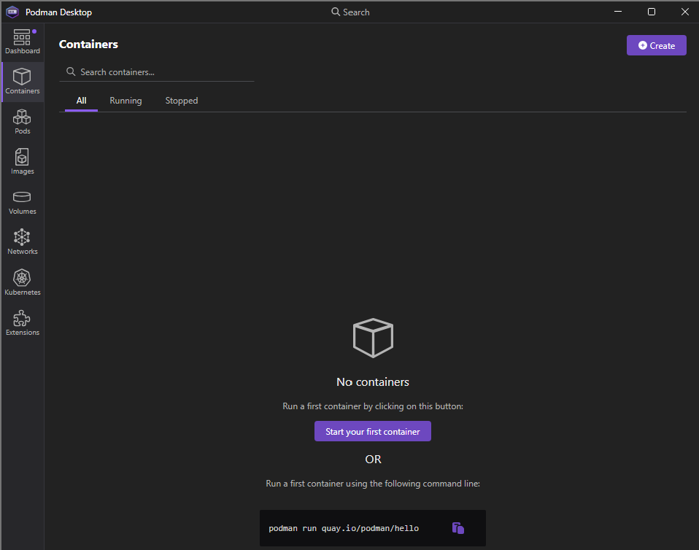
Task: Click Start your first container
Action: coord(372,432)
